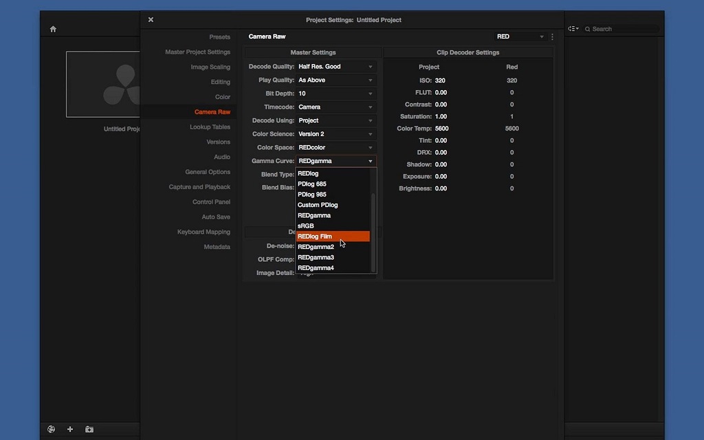
Task: Click the Shadow 0.00 value field
Action: point(441,164)
